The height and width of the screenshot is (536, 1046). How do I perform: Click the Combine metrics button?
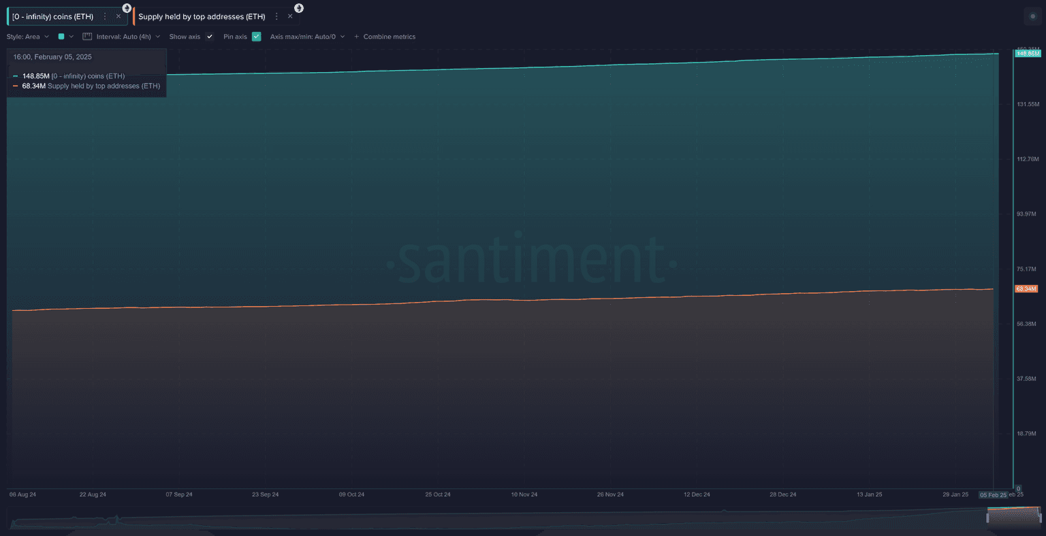pos(389,37)
